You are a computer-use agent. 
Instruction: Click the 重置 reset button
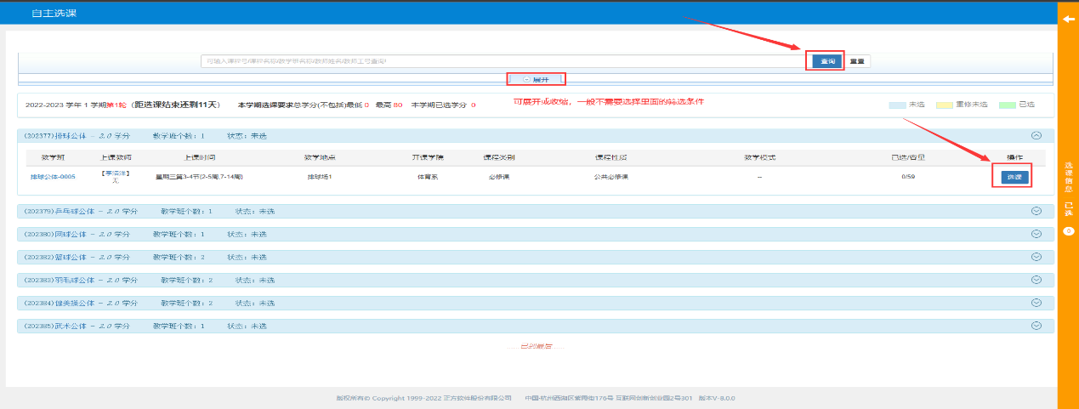(856, 61)
